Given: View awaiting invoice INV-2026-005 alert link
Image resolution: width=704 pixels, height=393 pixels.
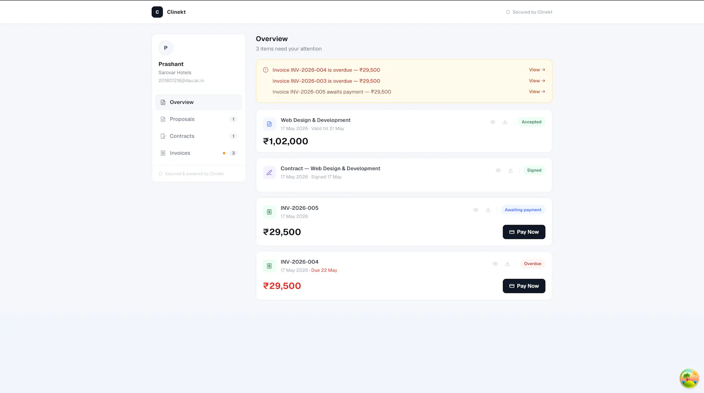Looking at the screenshot, I should coord(537,92).
